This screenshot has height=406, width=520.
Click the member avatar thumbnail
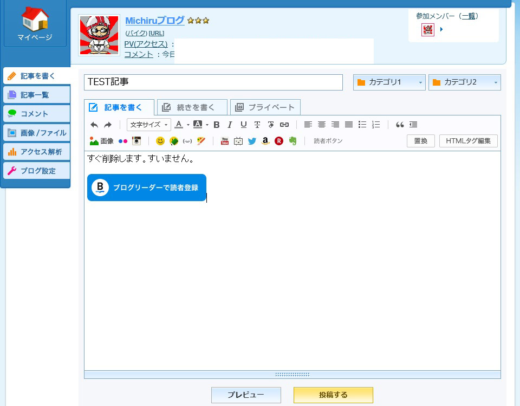(x=428, y=30)
